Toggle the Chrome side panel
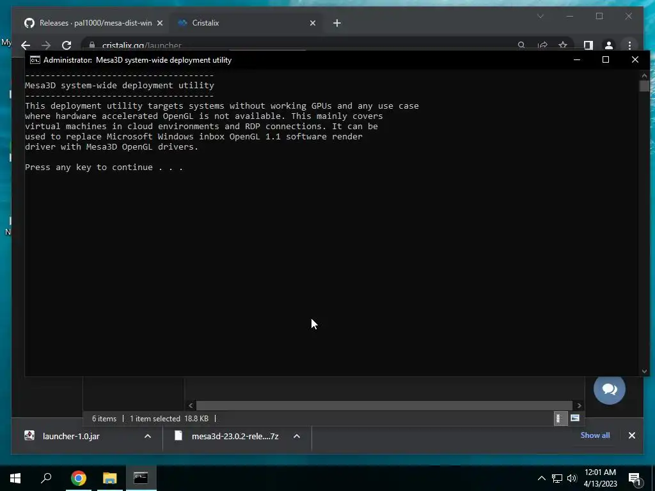This screenshot has height=491, width=655. pyautogui.click(x=588, y=45)
